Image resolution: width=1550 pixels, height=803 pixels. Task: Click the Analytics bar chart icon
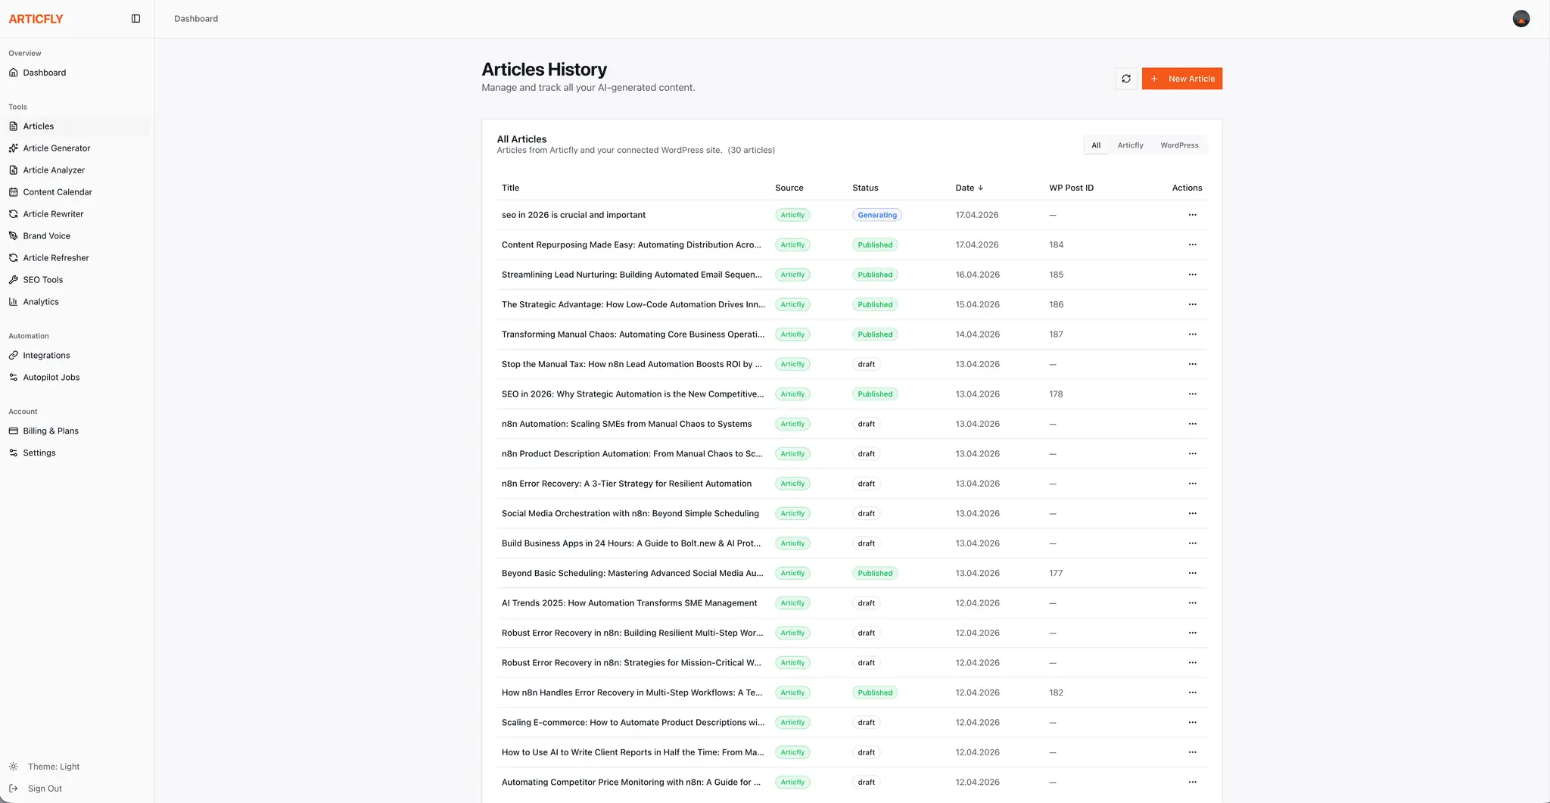pyautogui.click(x=14, y=302)
